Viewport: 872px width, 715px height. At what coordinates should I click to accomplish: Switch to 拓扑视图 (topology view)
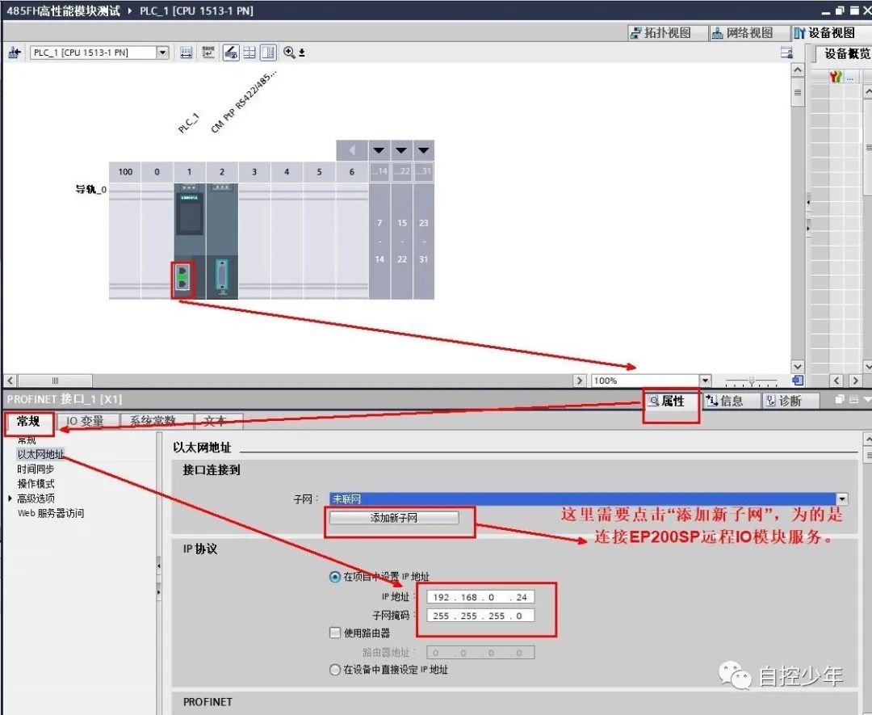pos(666,32)
